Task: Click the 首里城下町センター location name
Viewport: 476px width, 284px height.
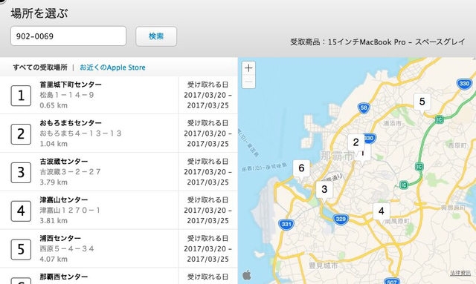Action: 71,85
